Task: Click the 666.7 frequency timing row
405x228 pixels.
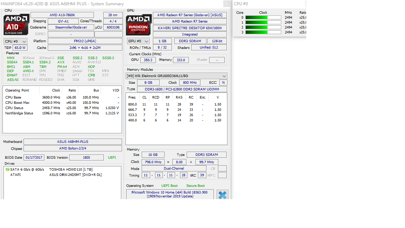Action: click(176, 110)
